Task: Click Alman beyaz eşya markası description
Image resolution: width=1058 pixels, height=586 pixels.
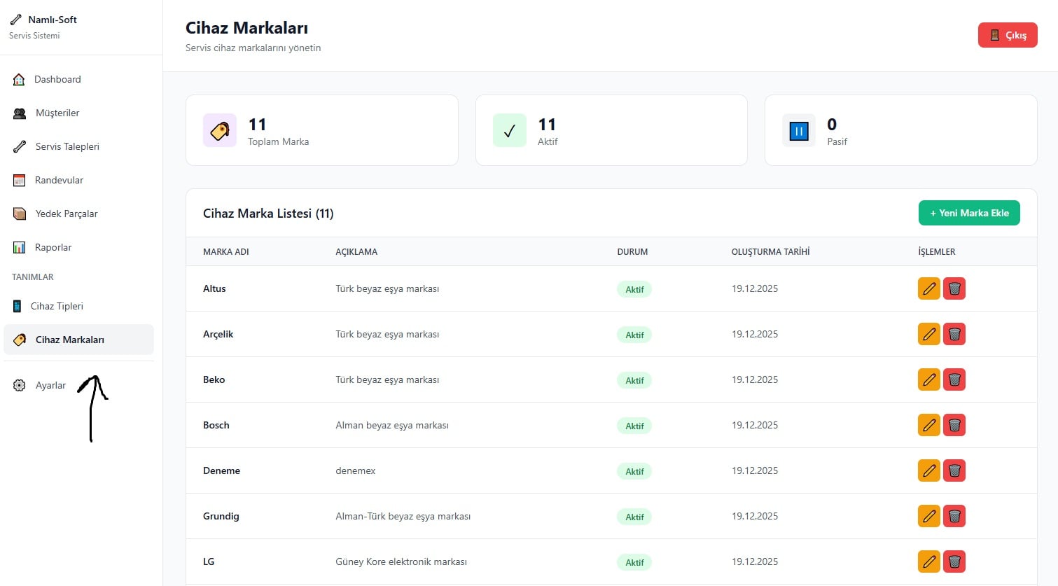Action: click(x=392, y=425)
